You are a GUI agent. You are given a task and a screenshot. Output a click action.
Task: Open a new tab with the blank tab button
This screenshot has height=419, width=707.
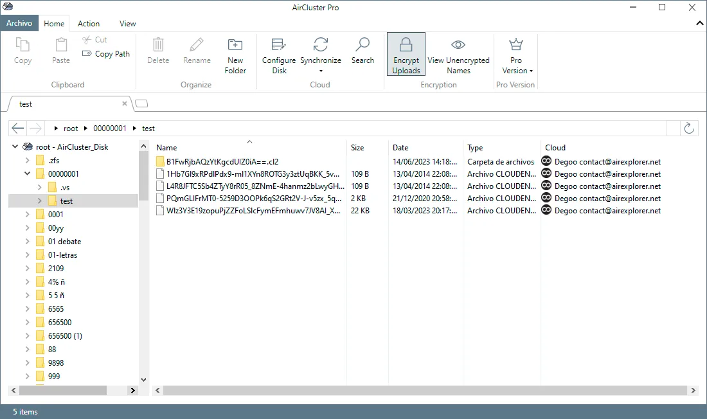point(141,104)
